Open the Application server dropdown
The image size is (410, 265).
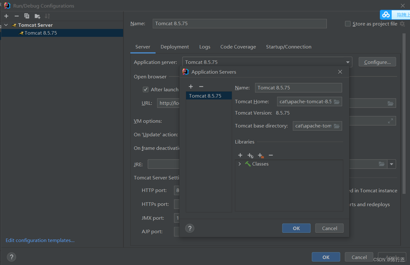click(348, 62)
